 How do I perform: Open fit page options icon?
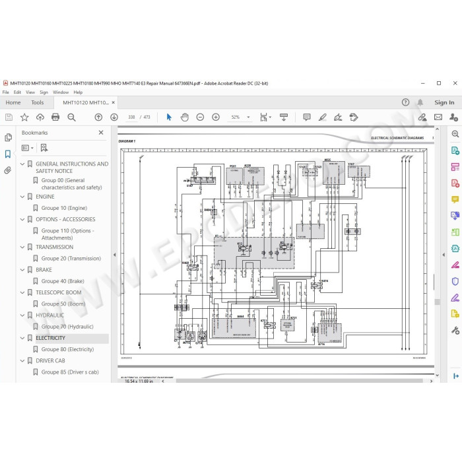coord(265,117)
